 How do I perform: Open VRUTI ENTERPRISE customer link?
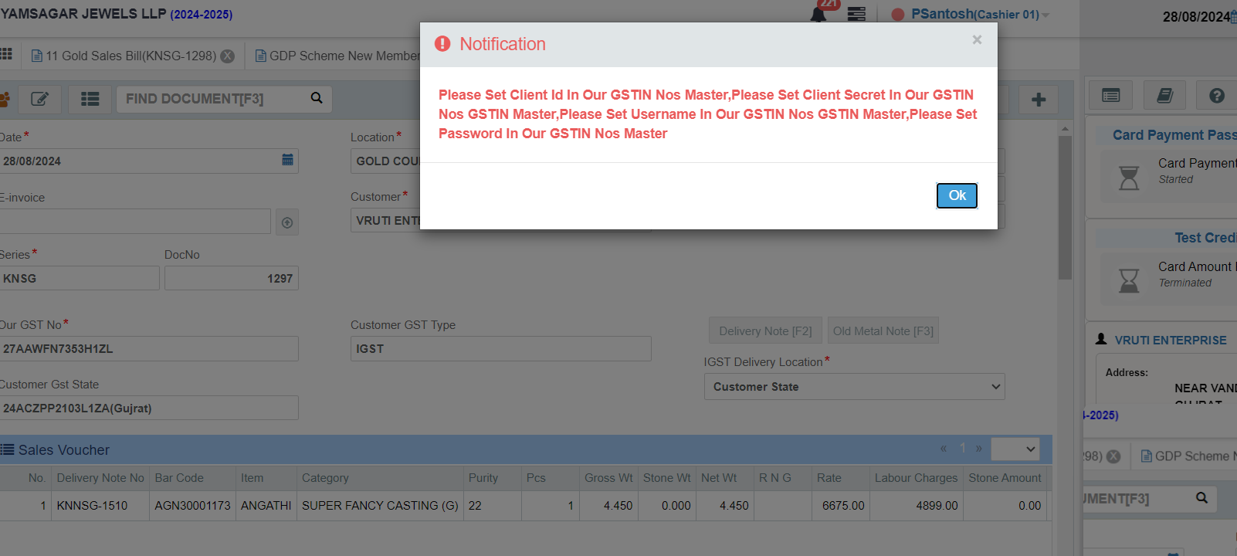click(x=1171, y=341)
